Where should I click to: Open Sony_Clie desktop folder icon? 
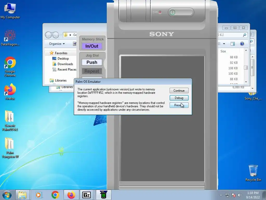(253, 96)
